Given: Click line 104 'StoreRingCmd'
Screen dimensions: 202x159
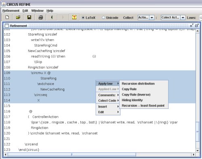Looking at the screenshot, I should tap(46, 45).
